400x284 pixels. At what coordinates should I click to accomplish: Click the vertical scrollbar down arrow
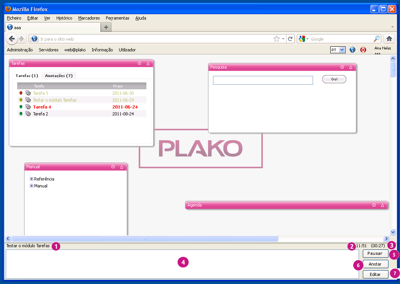[x=393, y=232]
